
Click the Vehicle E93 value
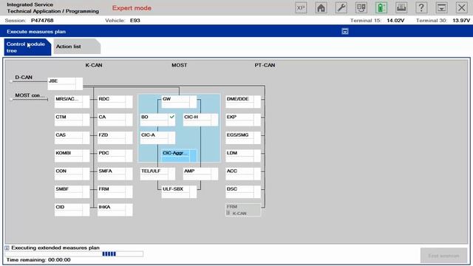click(x=135, y=21)
